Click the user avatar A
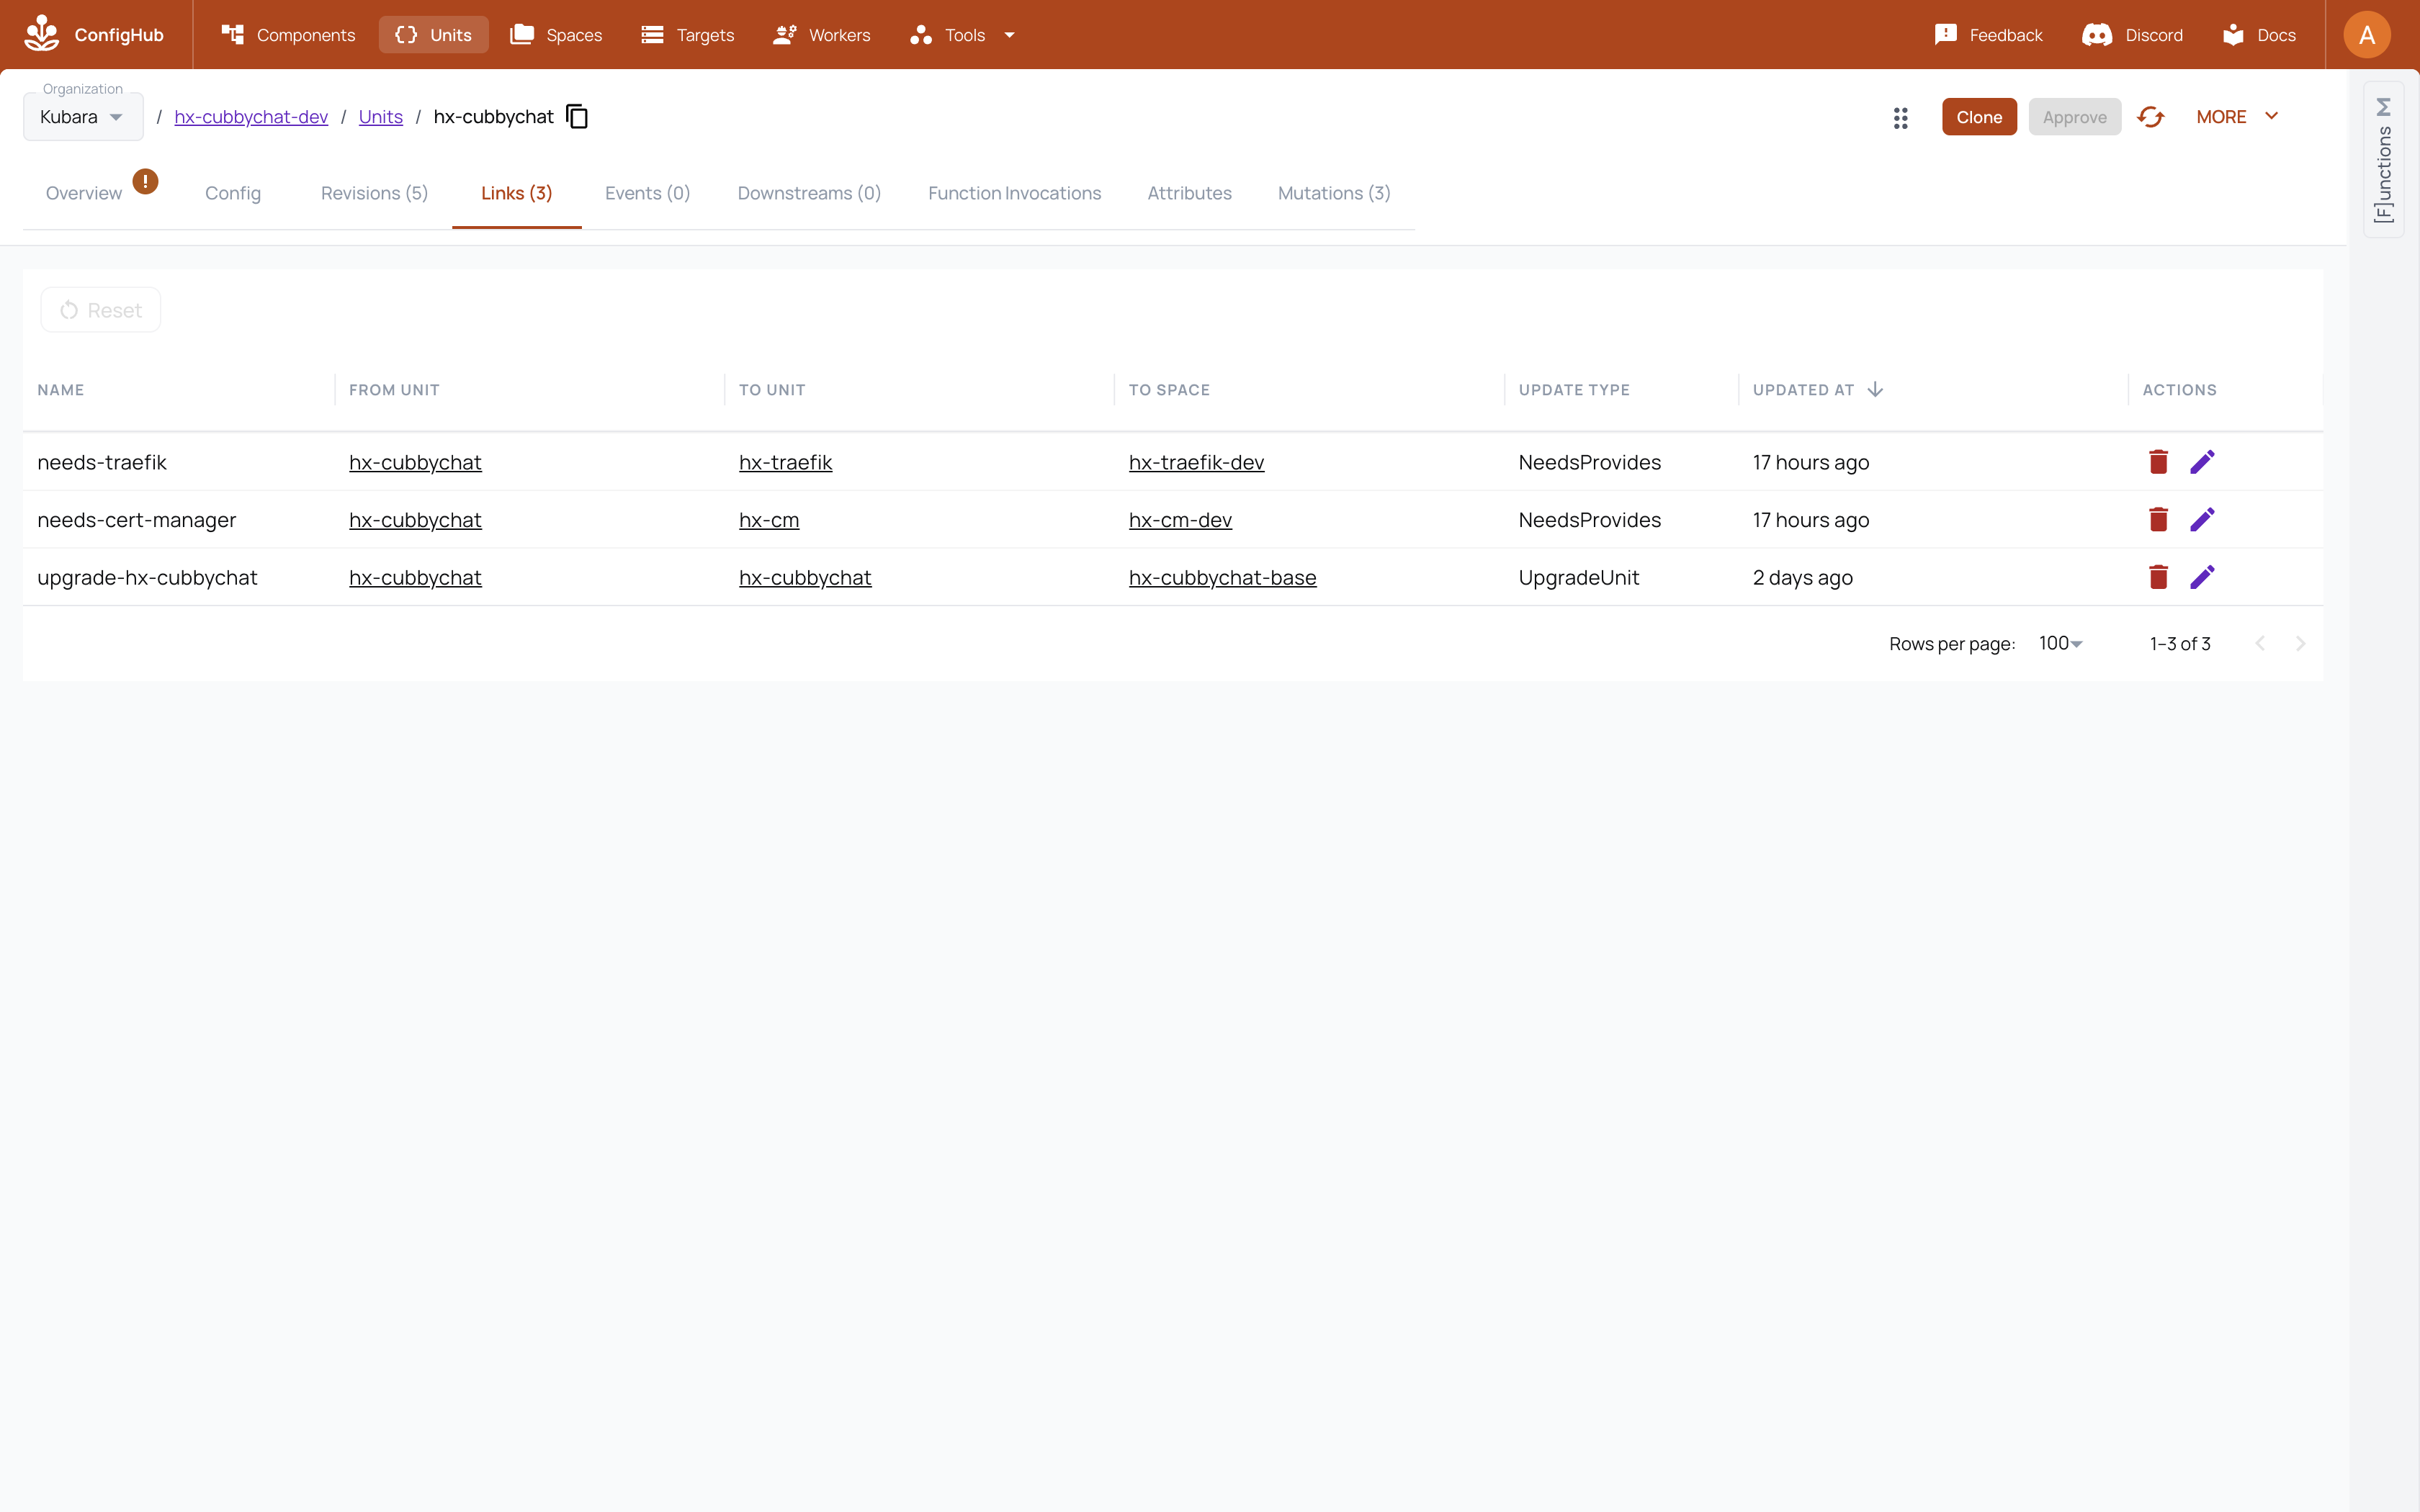The image size is (2420, 1512). coord(2367,35)
